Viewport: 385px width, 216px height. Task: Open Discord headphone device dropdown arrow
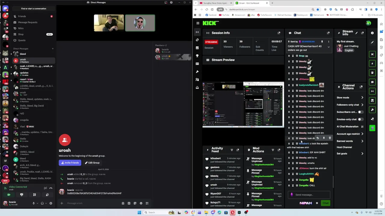[46, 203]
